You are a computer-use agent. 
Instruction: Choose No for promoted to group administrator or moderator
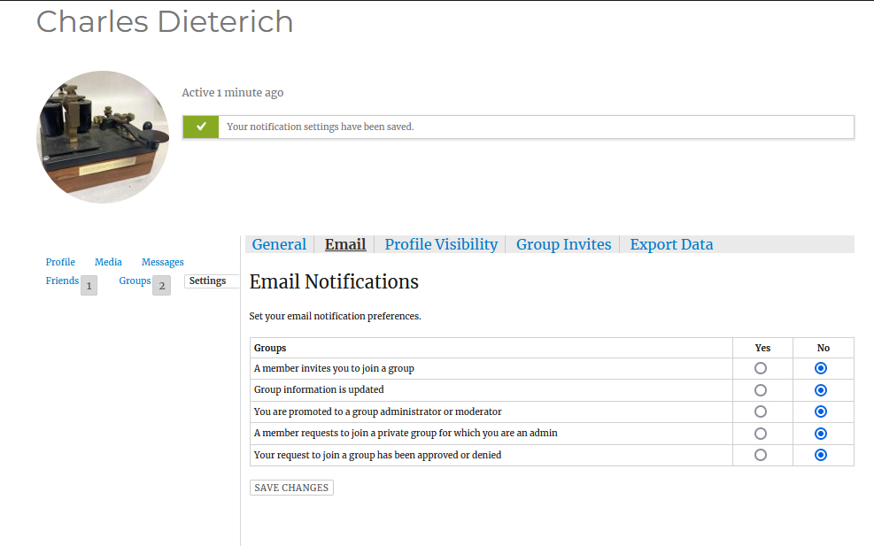(821, 411)
